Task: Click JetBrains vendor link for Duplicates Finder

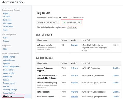Action: [74, 83]
